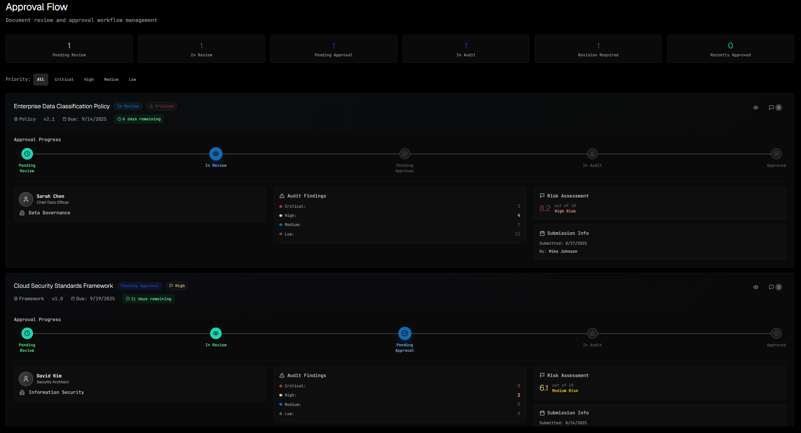This screenshot has width=801, height=433.
Task: Click the Submission Info calendar icon
Action: pos(542,233)
